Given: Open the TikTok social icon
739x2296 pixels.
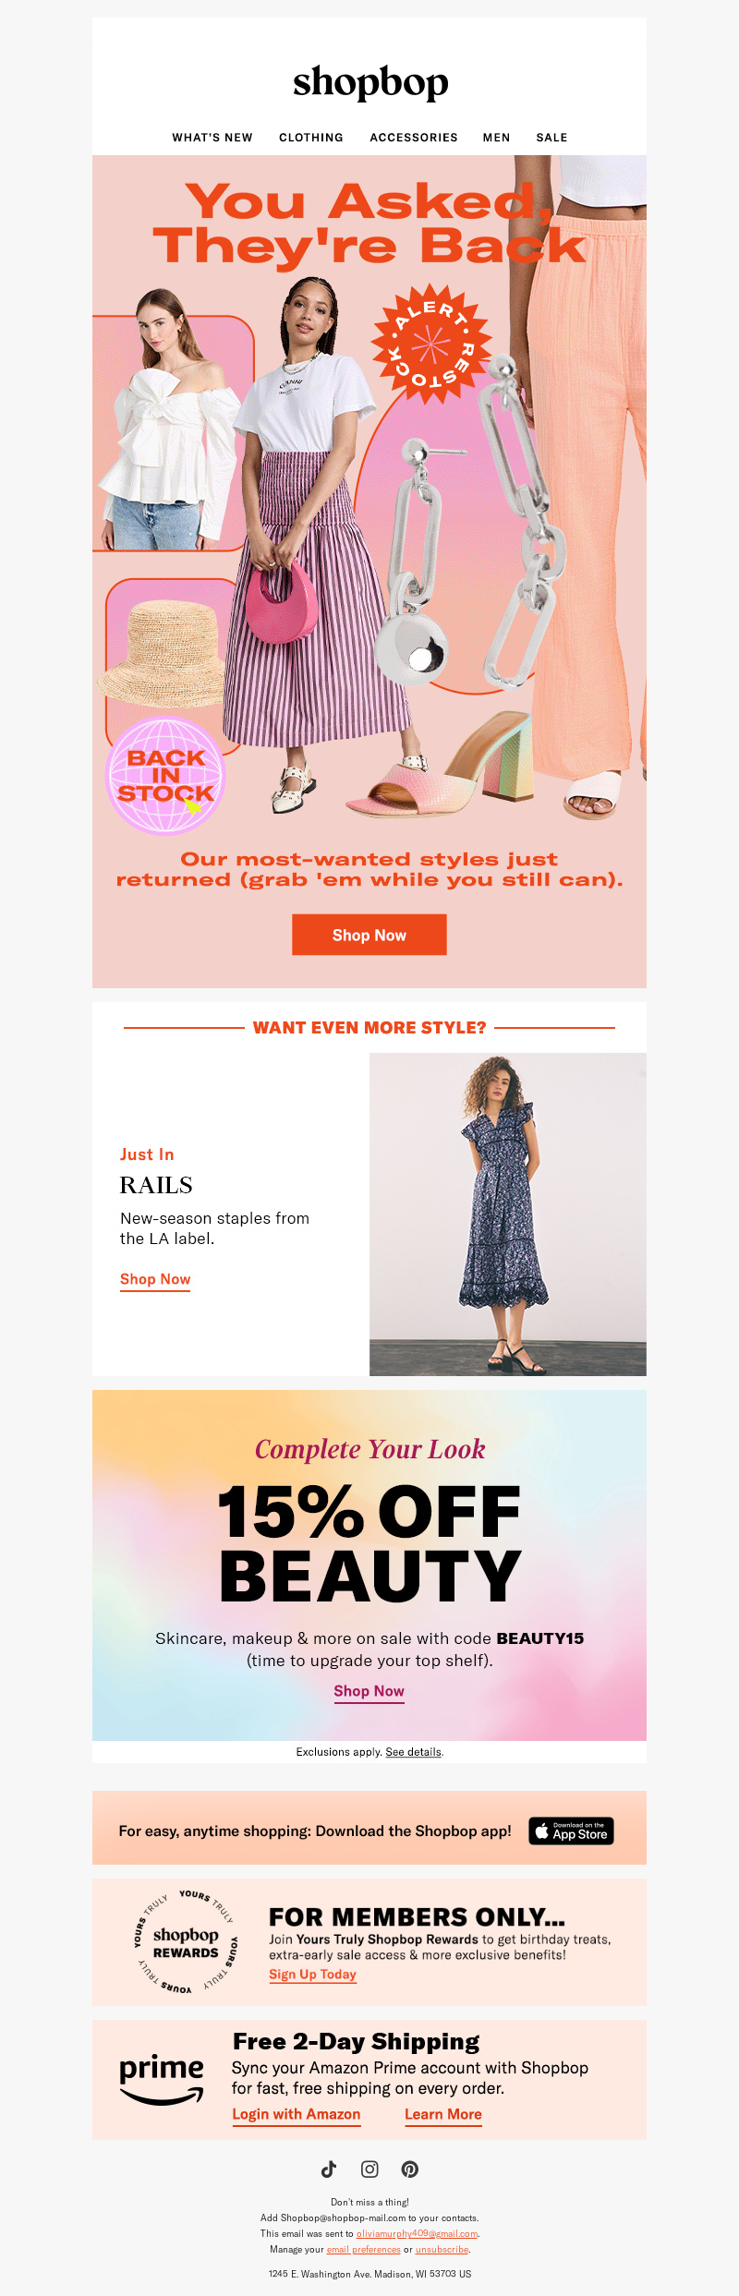Looking at the screenshot, I should 329,2169.
